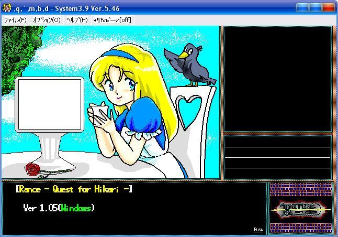Open the ヘルプ(H) menu
The height and width of the screenshot is (237, 338).
[77, 20]
